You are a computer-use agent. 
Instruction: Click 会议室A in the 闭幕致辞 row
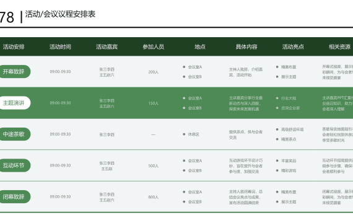point(195,193)
